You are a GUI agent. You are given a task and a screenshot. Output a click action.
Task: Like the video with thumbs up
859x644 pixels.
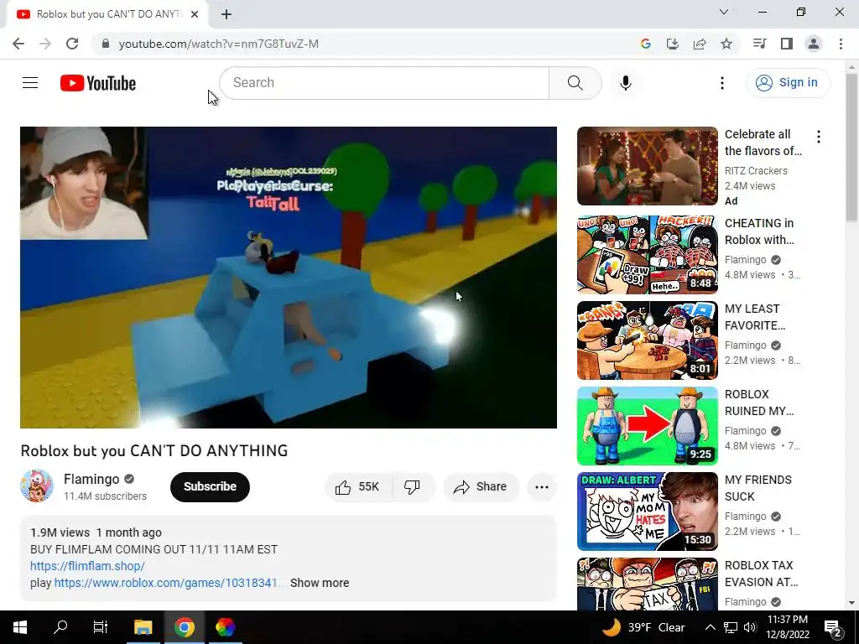click(358, 487)
